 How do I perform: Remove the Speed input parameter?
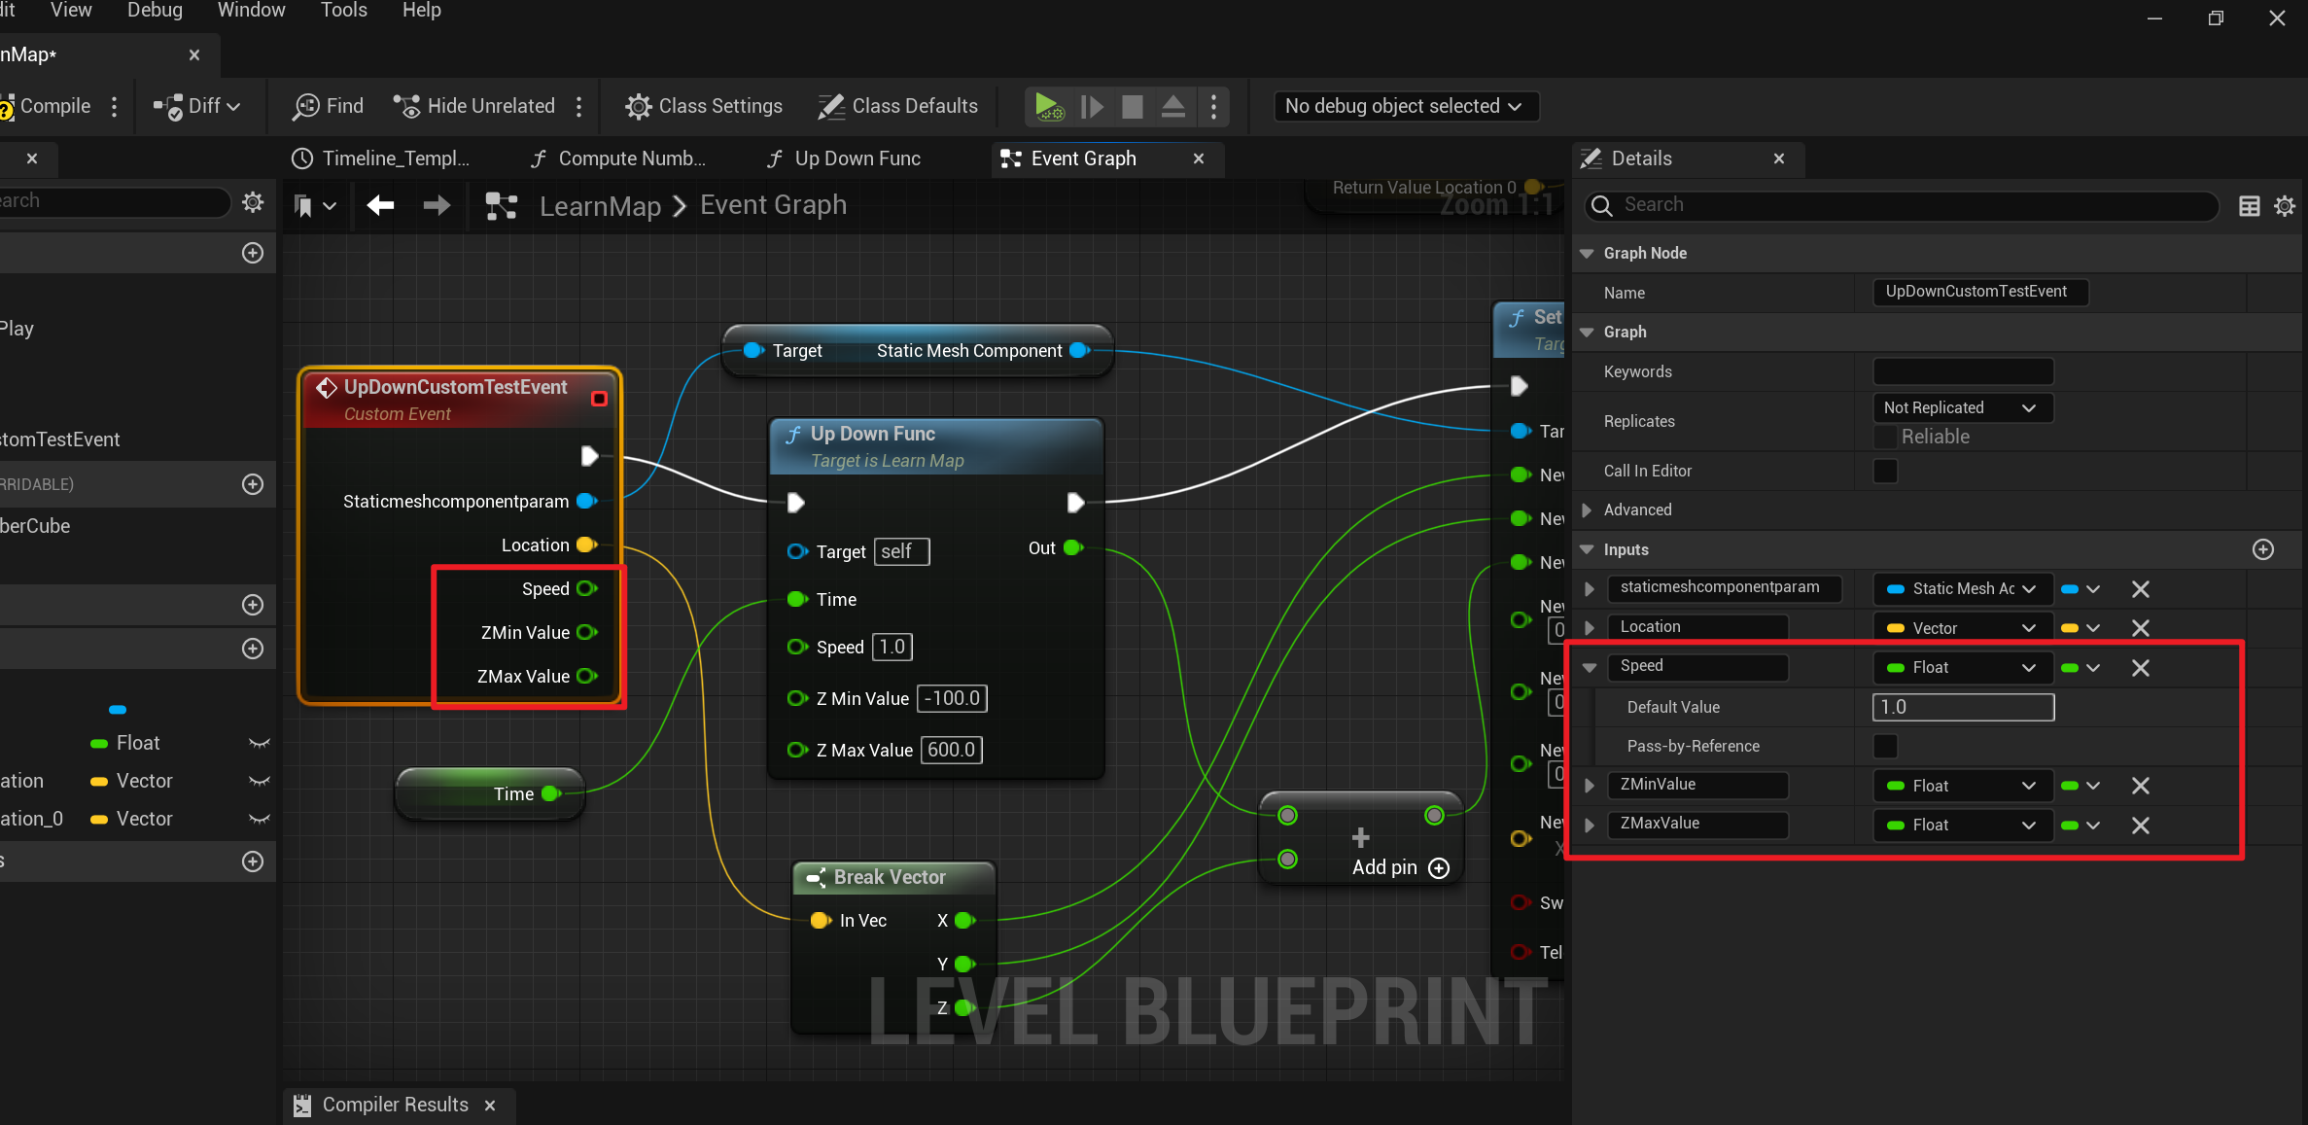point(2141,668)
